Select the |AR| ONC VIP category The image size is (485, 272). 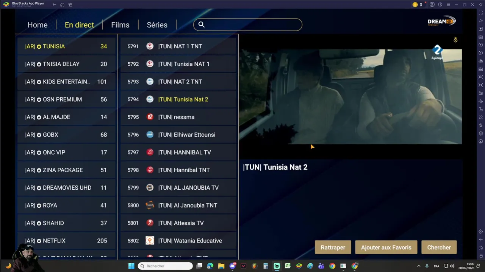point(66,152)
